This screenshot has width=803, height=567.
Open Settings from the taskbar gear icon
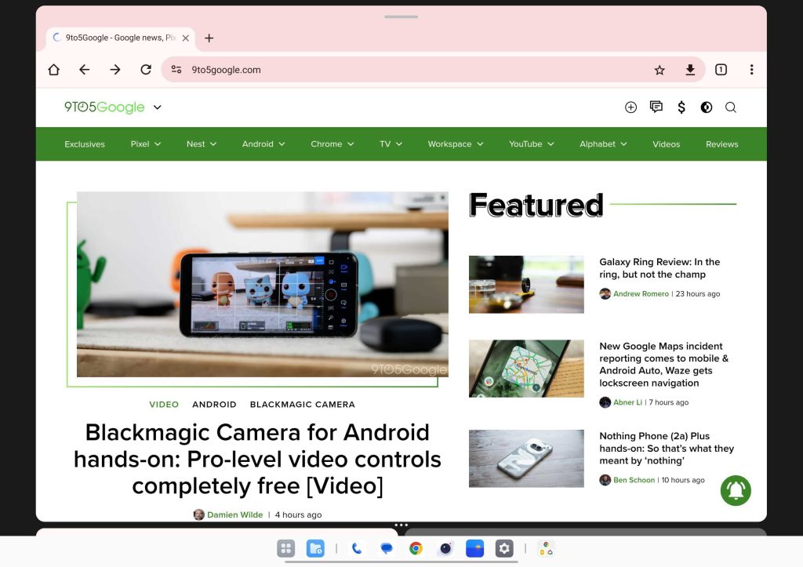[504, 549]
